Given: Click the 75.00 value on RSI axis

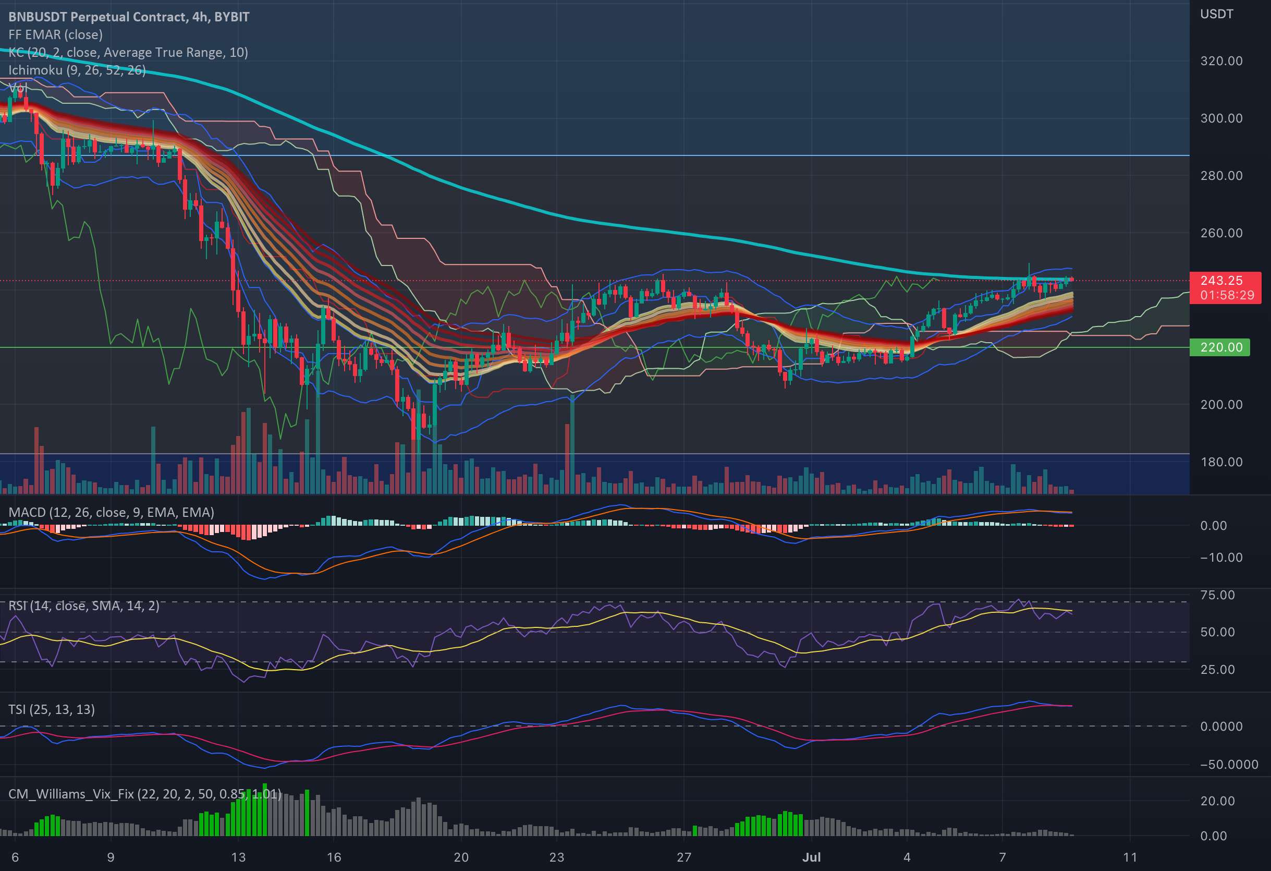Looking at the screenshot, I should [x=1217, y=595].
